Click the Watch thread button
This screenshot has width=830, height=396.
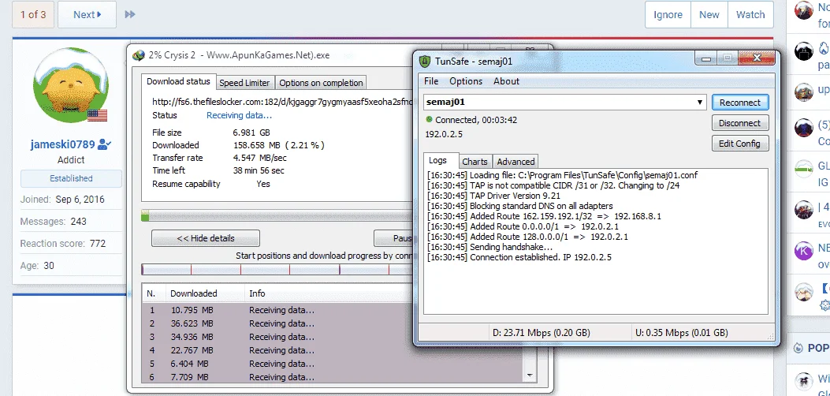coord(750,14)
